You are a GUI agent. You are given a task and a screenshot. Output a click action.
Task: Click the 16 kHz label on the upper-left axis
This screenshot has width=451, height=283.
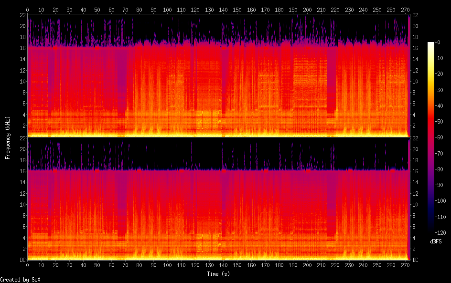[21, 48]
